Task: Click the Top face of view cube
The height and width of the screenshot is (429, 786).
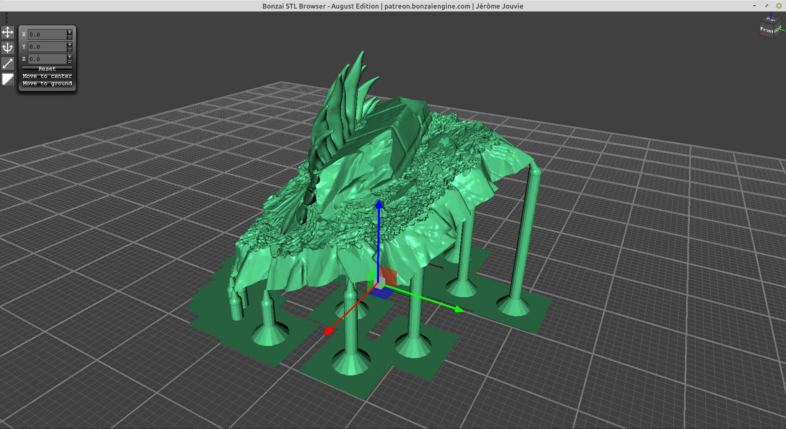Action: (x=771, y=20)
